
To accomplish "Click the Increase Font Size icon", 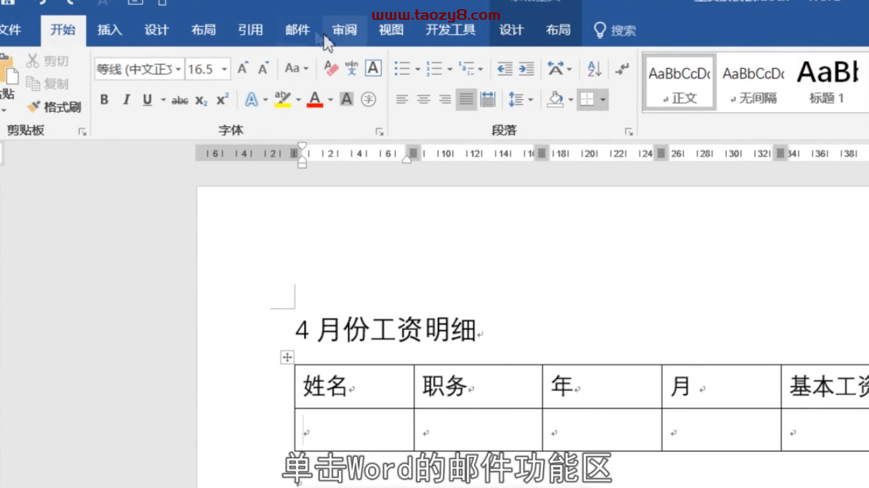I will (x=243, y=68).
